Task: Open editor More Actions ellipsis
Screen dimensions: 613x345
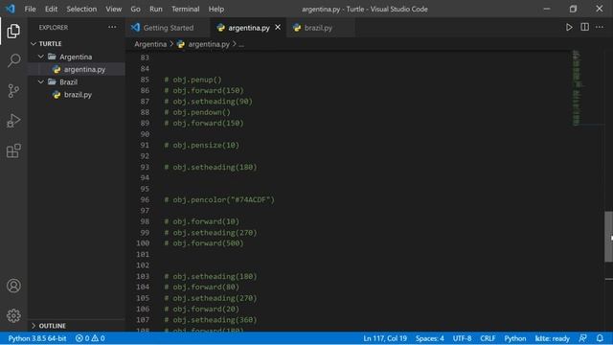Action: coord(600,28)
